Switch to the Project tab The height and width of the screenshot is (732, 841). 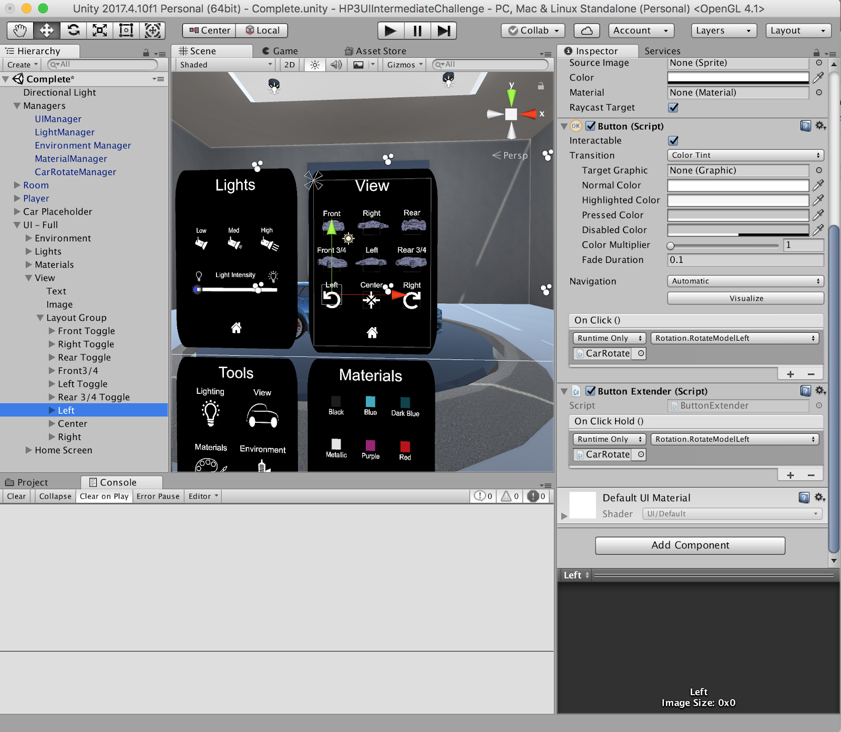point(32,482)
